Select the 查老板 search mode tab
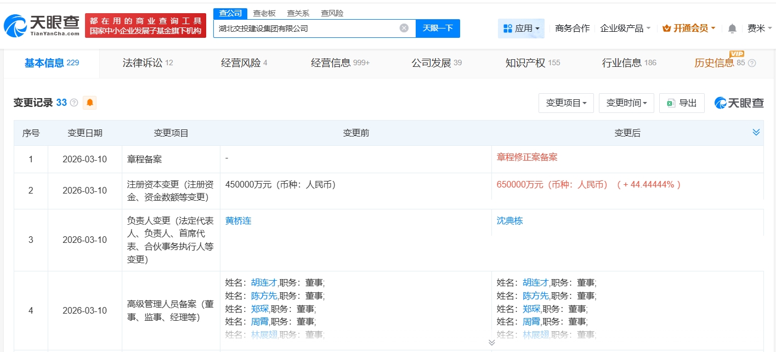Viewport: 776px width, 352px height. (264, 13)
